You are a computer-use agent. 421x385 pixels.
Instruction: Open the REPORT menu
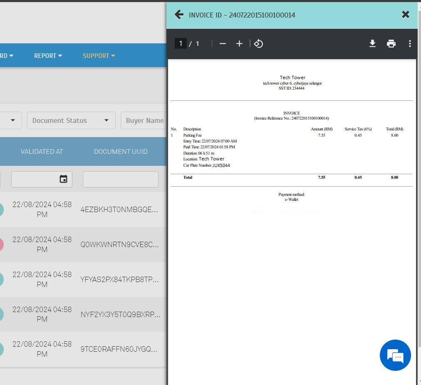[x=48, y=55]
